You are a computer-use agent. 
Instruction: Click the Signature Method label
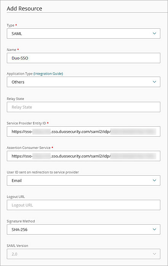pyautogui.click(x=21, y=221)
